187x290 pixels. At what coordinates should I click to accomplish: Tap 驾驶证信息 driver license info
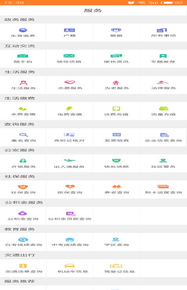116,268
